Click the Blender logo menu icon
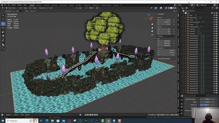Image resolution: width=219 pixels, height=123 pixels. coord(2,5)
